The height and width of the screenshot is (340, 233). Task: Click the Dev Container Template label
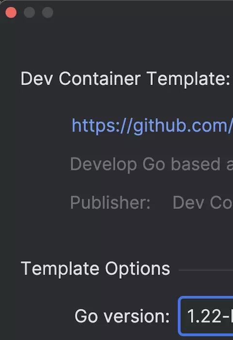(125, 79)
